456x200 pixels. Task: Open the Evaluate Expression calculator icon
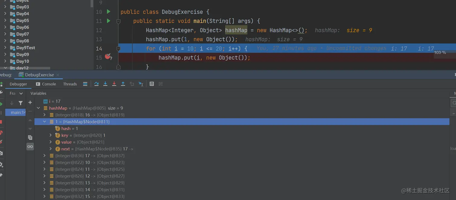click(x=152, y=84)
